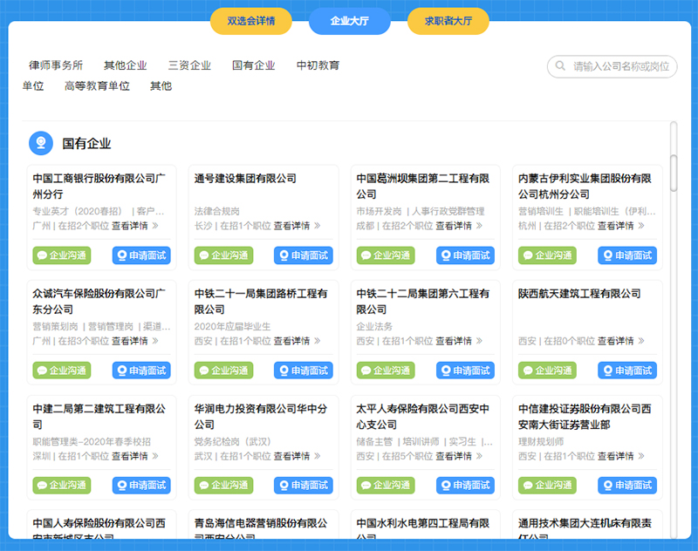Expand 查看详情 for 中国工商银行 listing
Viewport: 698px width, 551px height.
point(134,226)
